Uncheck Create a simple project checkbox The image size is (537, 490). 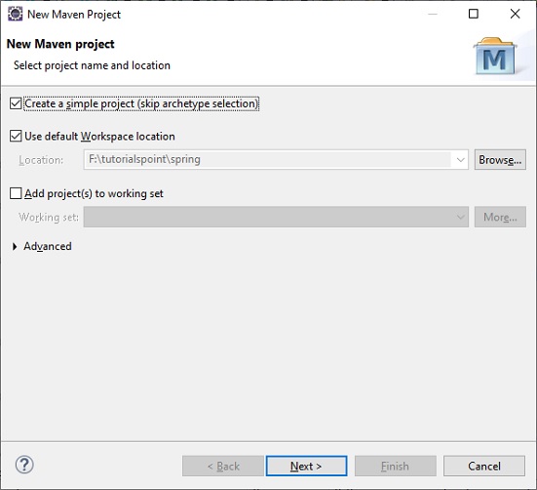click(16, 103)
